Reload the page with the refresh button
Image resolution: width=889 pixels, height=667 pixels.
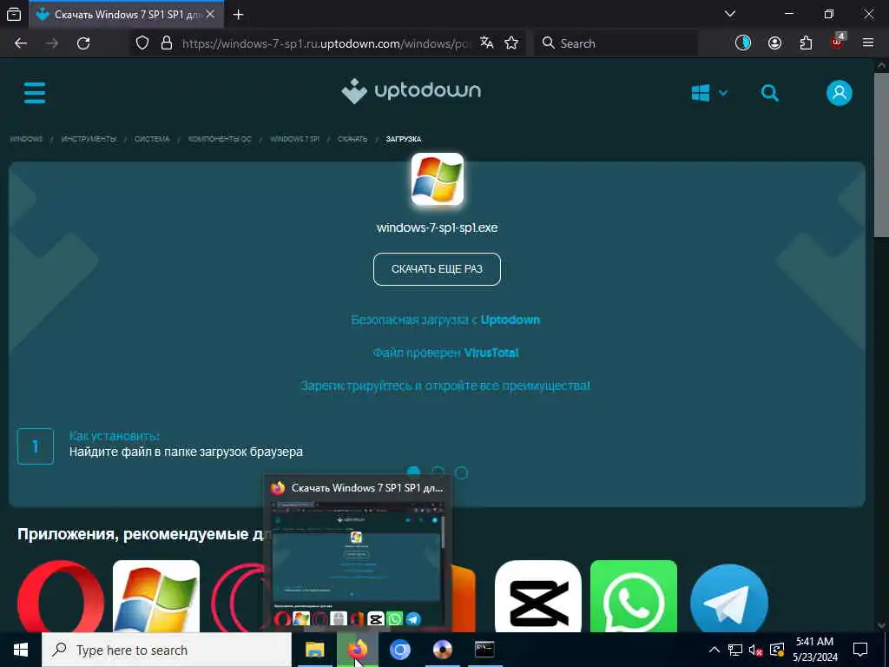pos(83,43)
